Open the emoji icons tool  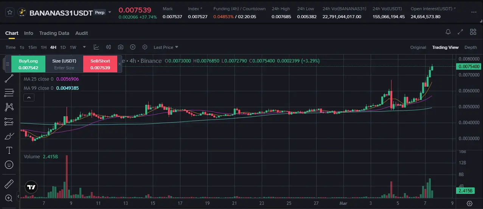(9, 165)
